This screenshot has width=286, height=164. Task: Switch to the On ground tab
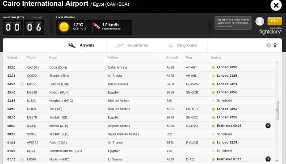pyautogui.click(x=182, y=45)
